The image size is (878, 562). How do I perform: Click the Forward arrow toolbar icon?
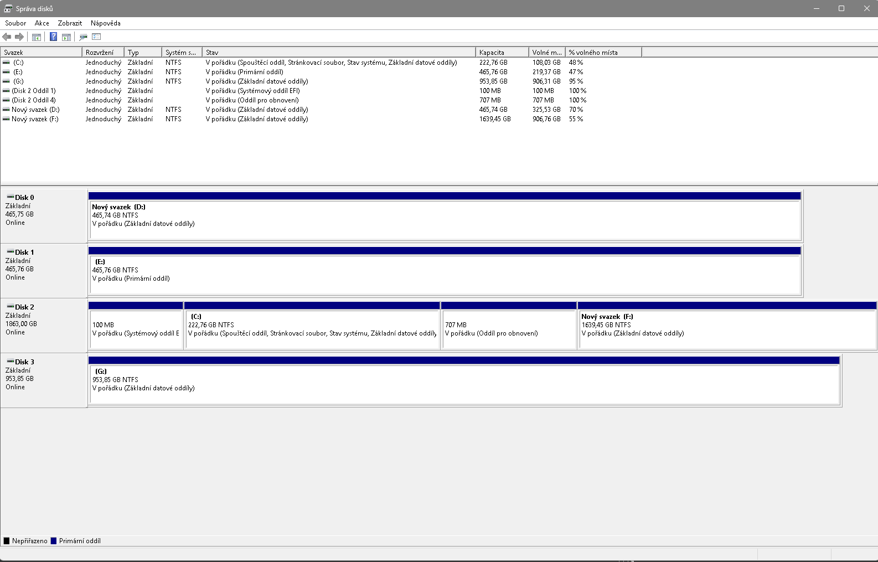coord(19,37)
